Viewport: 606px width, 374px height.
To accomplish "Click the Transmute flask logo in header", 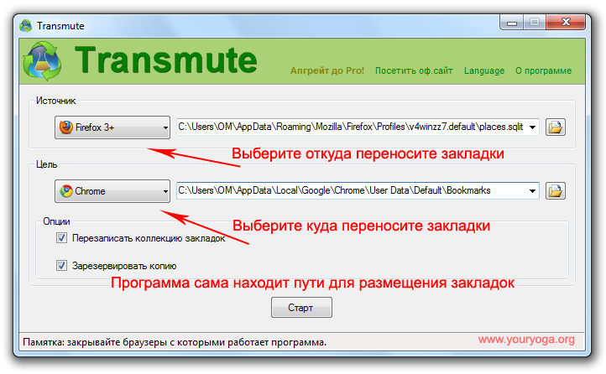I will pos(43,61).
